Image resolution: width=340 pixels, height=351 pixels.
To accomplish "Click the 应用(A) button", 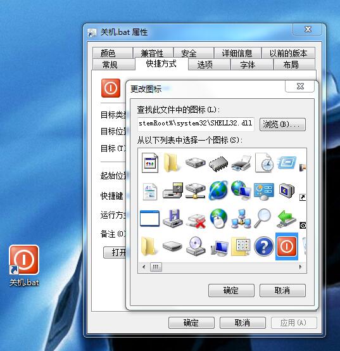I will (x=294, y=322).
